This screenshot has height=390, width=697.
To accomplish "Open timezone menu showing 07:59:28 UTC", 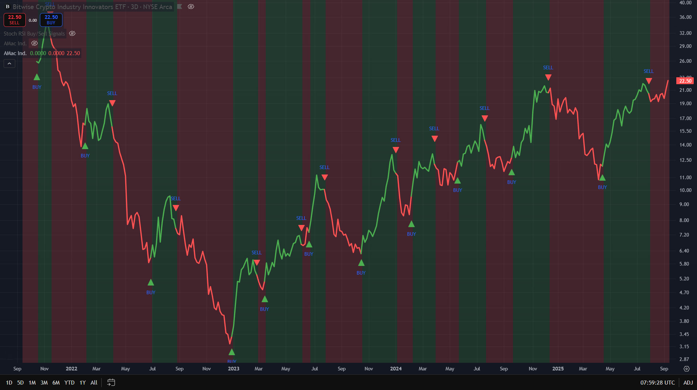I will tap(657, 382).
